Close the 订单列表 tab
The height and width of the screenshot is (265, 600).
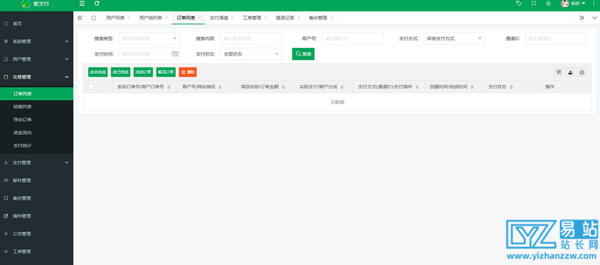(x=199, y=18)
